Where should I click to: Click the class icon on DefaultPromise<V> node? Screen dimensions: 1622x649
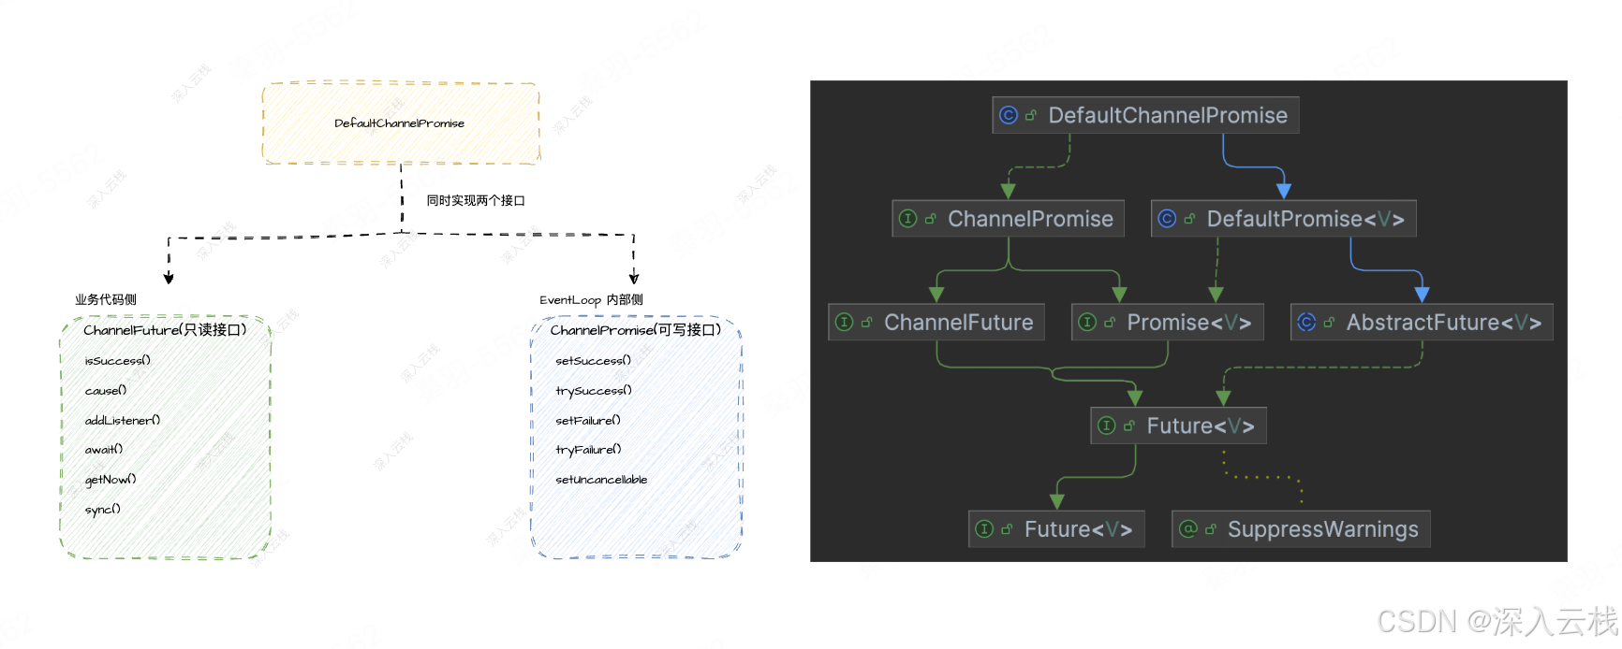[x=1167, y=219]
